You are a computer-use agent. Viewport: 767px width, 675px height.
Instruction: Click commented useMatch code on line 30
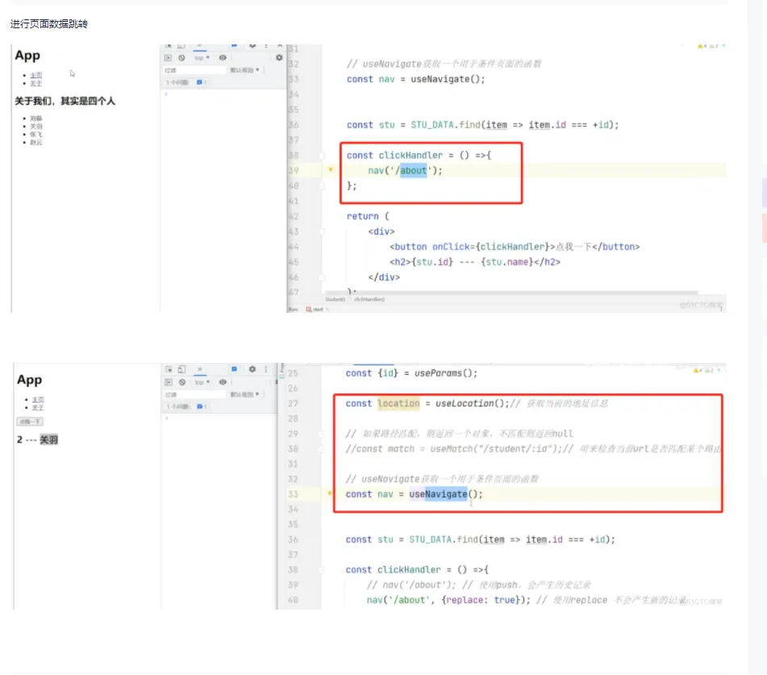click(453, 449)
